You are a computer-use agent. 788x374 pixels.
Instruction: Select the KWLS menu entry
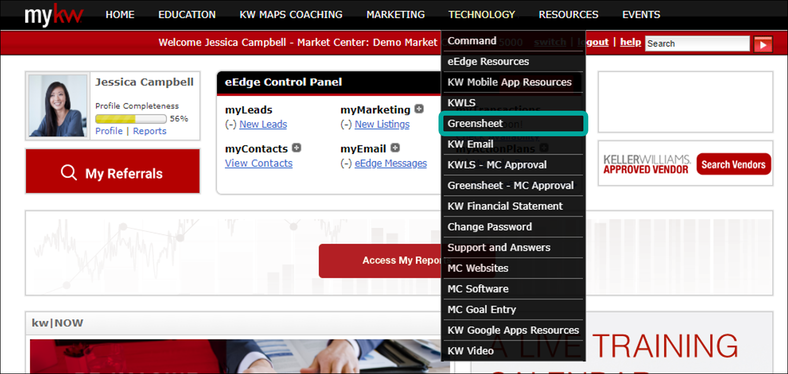(x=513, y=103)
